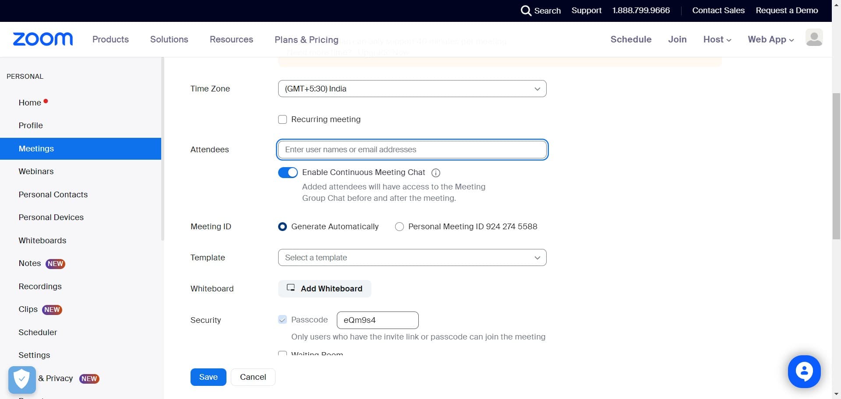Screen dimensions: 841x399
Task: Switch to the Webinars section
Action: coord(36,171)
